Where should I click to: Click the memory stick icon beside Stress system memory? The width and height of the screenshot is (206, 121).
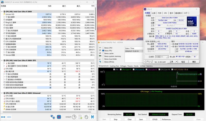coord(100,56)
